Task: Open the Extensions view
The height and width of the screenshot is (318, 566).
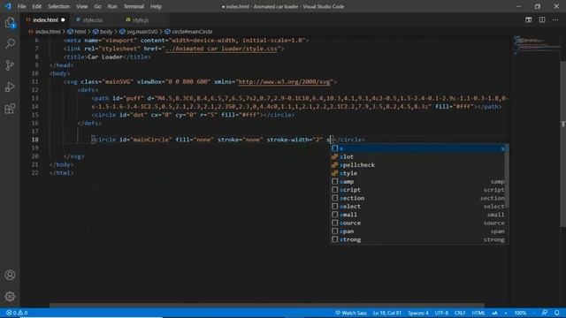Action: [x=10, y=108]
